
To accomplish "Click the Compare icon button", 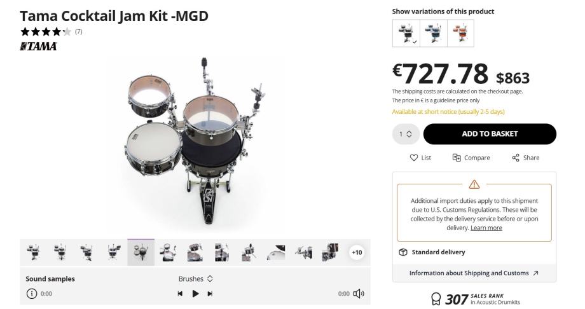I will [x=471, y=158].
